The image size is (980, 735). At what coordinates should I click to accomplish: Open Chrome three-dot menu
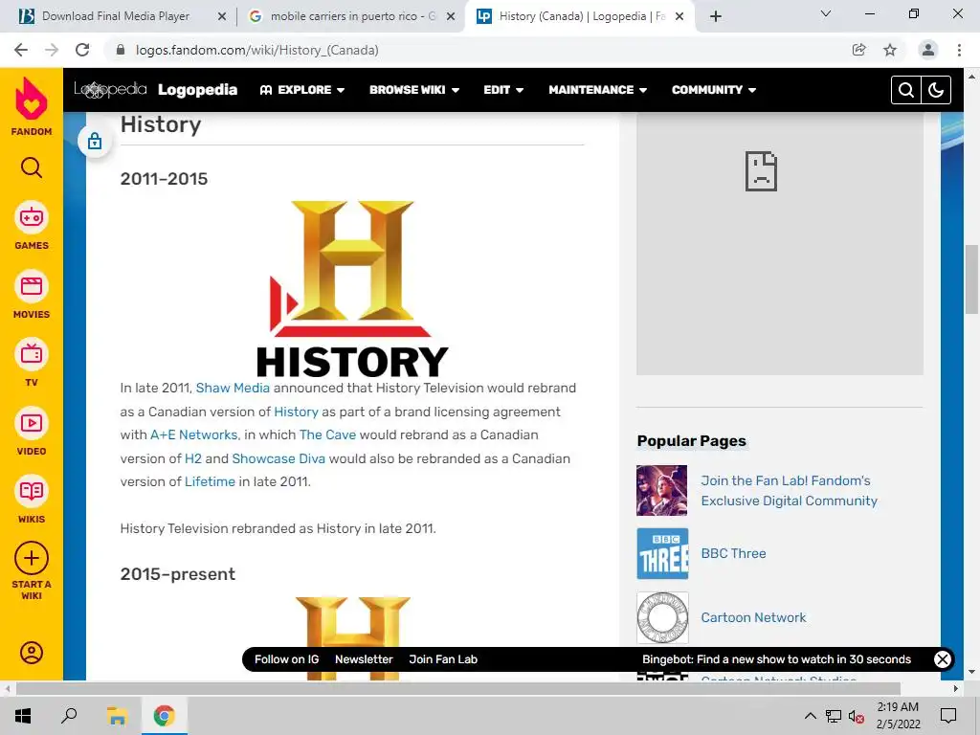[x=959, y=50]
